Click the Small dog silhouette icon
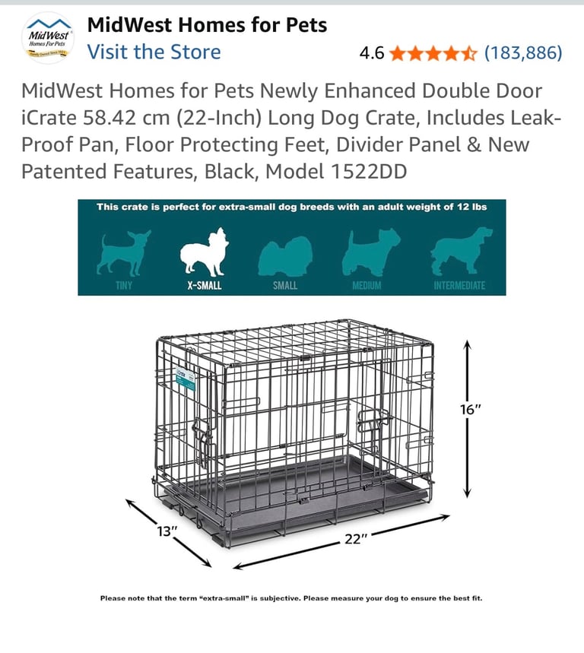Image resolution: width=584 pixels, height=653 pixels. 285,256
